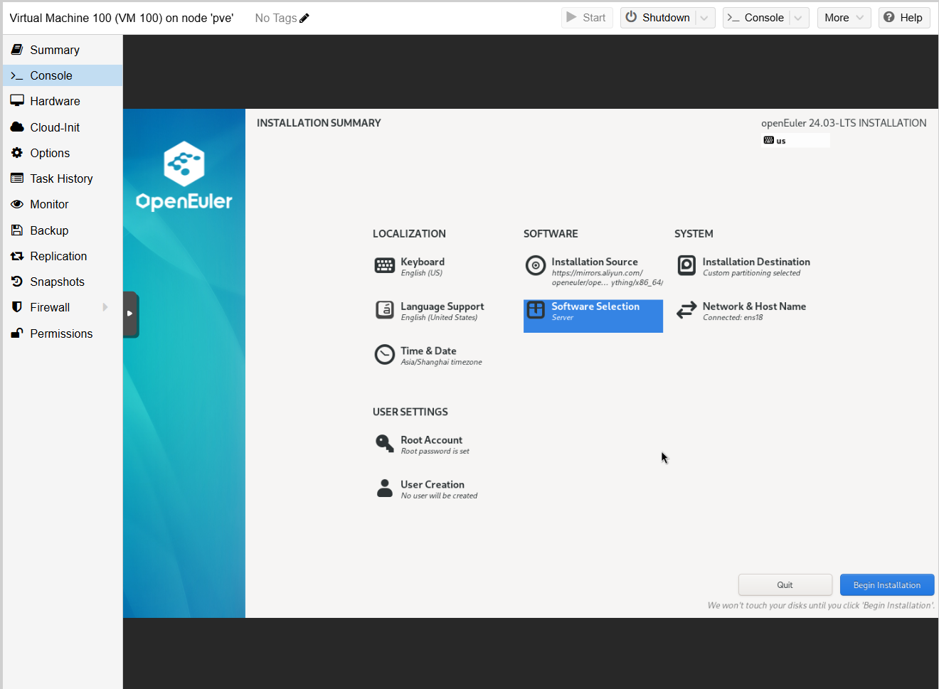This screenshot has width=939, height=689.
Task: Open Network & Host Name arrows icon
Action: click(686, 311)
